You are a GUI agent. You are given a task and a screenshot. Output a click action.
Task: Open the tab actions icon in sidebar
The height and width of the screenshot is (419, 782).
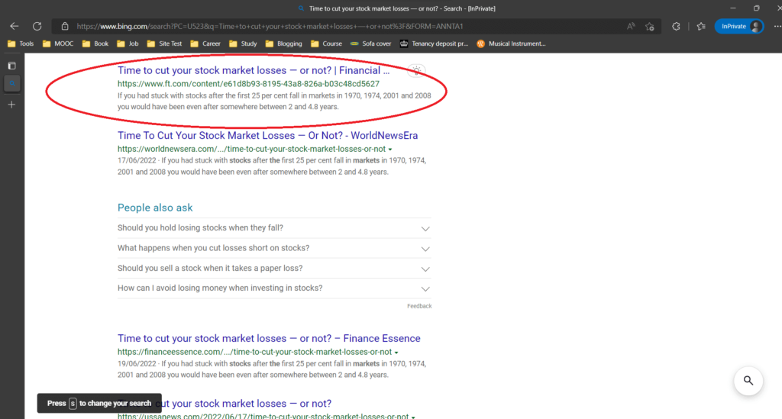click(12, 66)
